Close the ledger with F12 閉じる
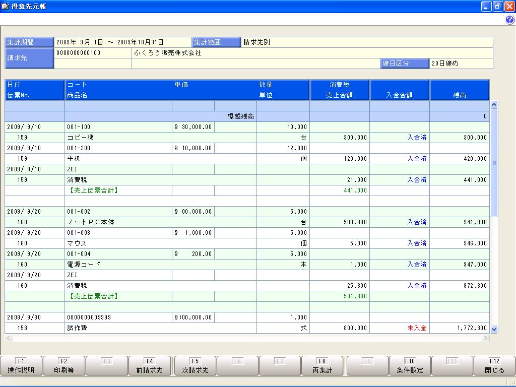Screen dimensions: 516x387 [x=494, y=366]
